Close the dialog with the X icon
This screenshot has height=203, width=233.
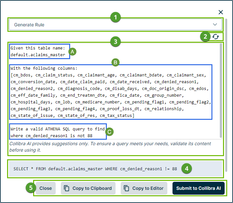(221, 12)
